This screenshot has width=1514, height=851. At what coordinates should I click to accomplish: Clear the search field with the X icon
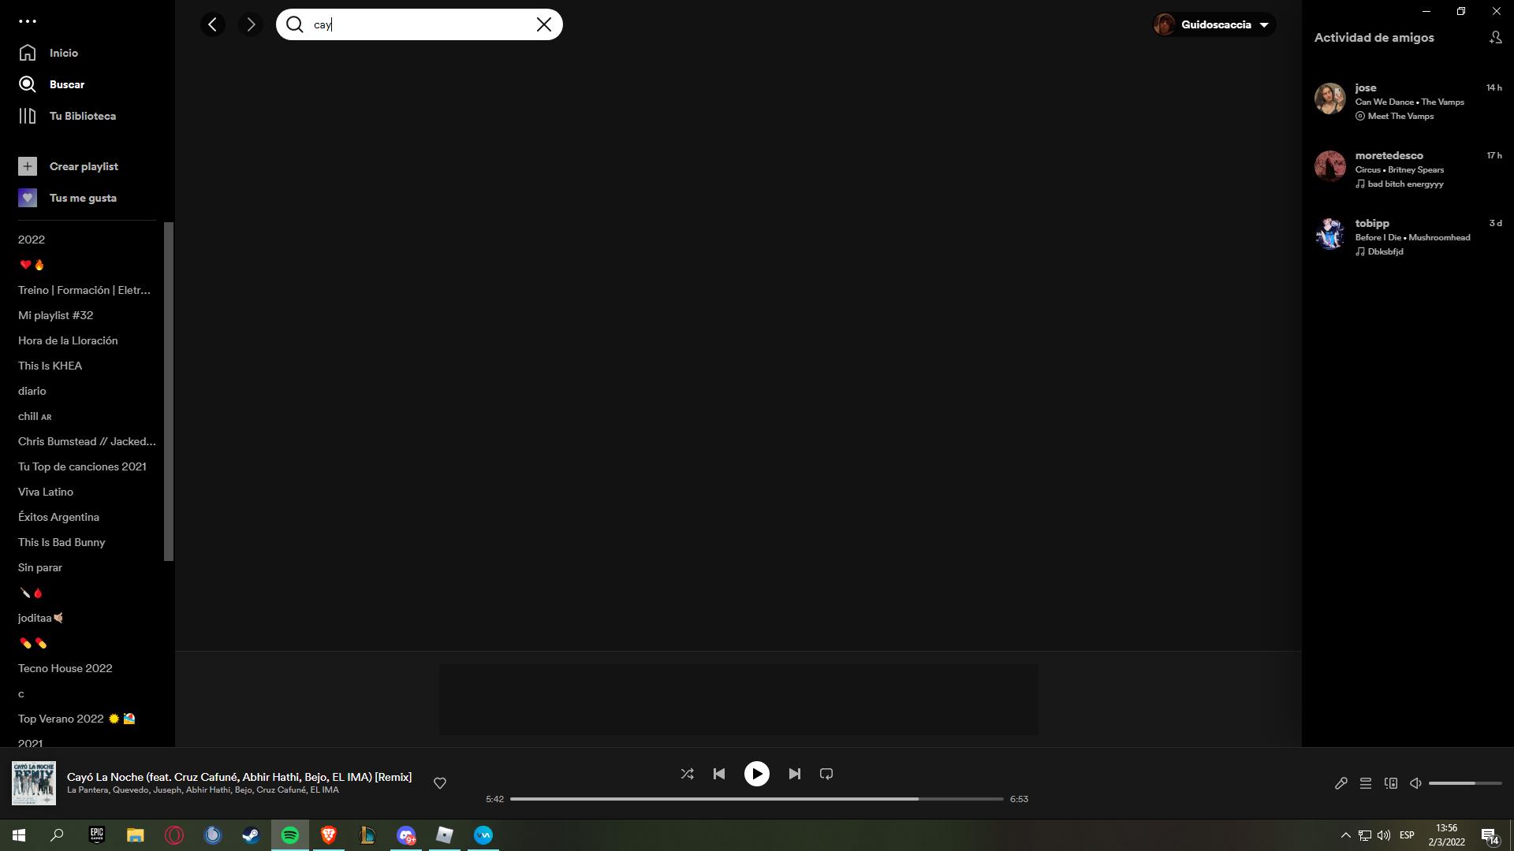point(543,24)
